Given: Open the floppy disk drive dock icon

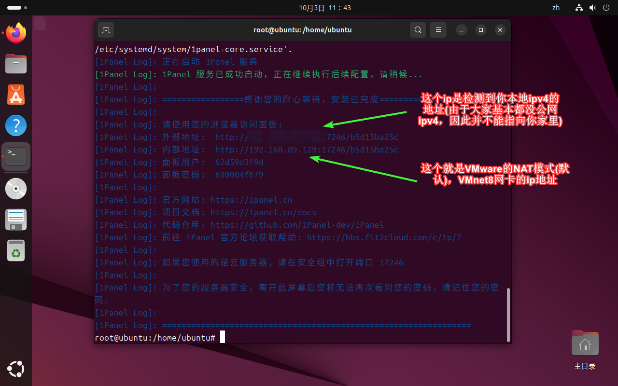Looking at the screenshot, I should pos(16,220).
